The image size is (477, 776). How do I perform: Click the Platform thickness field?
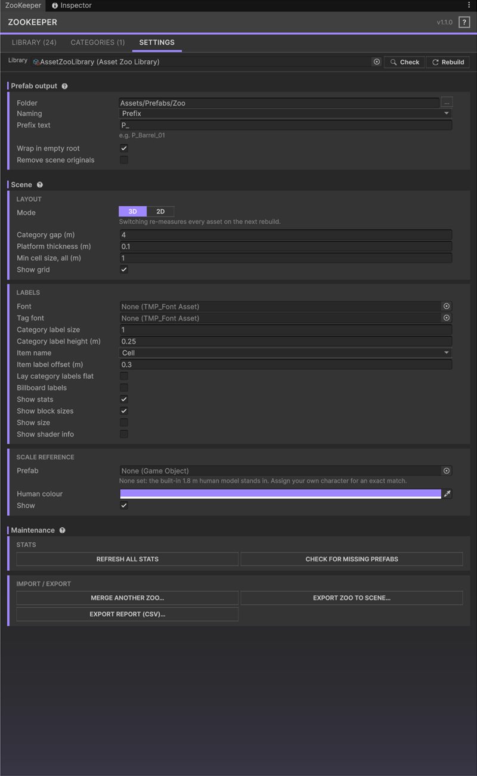[x=286, y=246]
